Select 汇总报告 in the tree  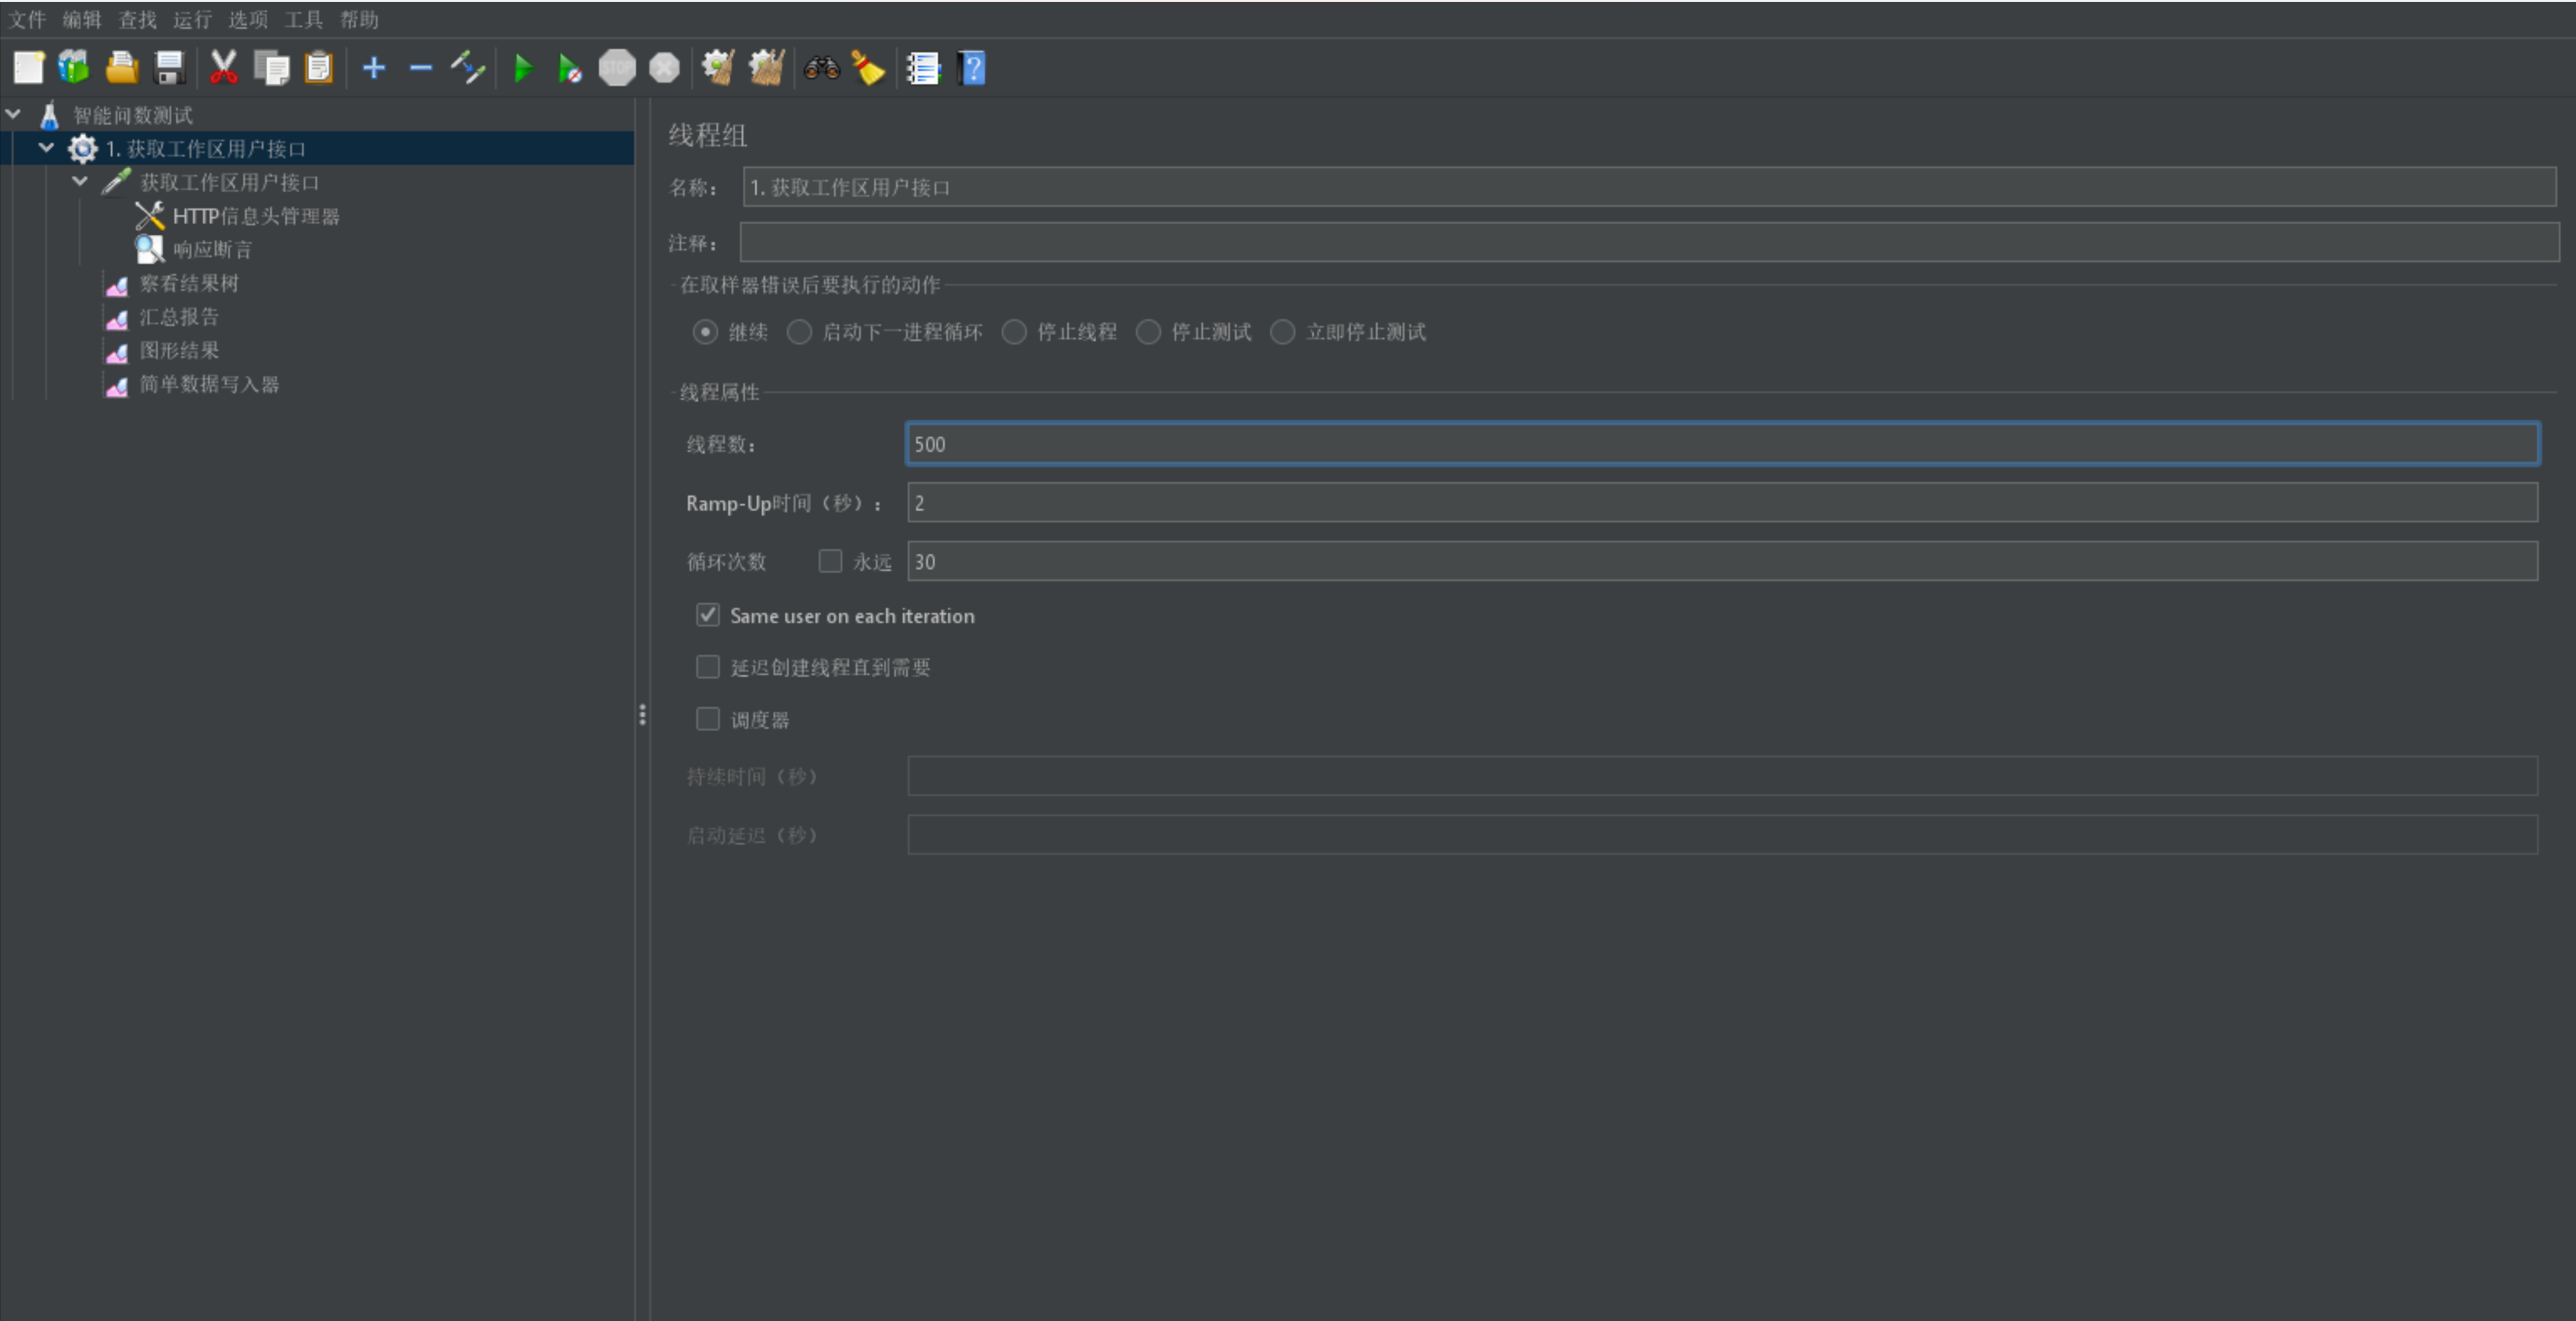click(179, 317)
